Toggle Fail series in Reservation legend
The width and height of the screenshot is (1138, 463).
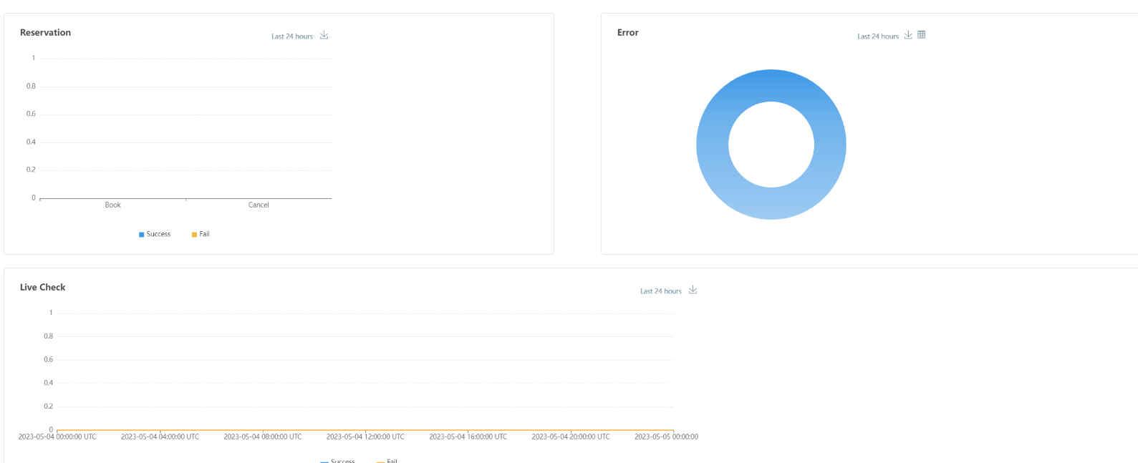[201, 234]
